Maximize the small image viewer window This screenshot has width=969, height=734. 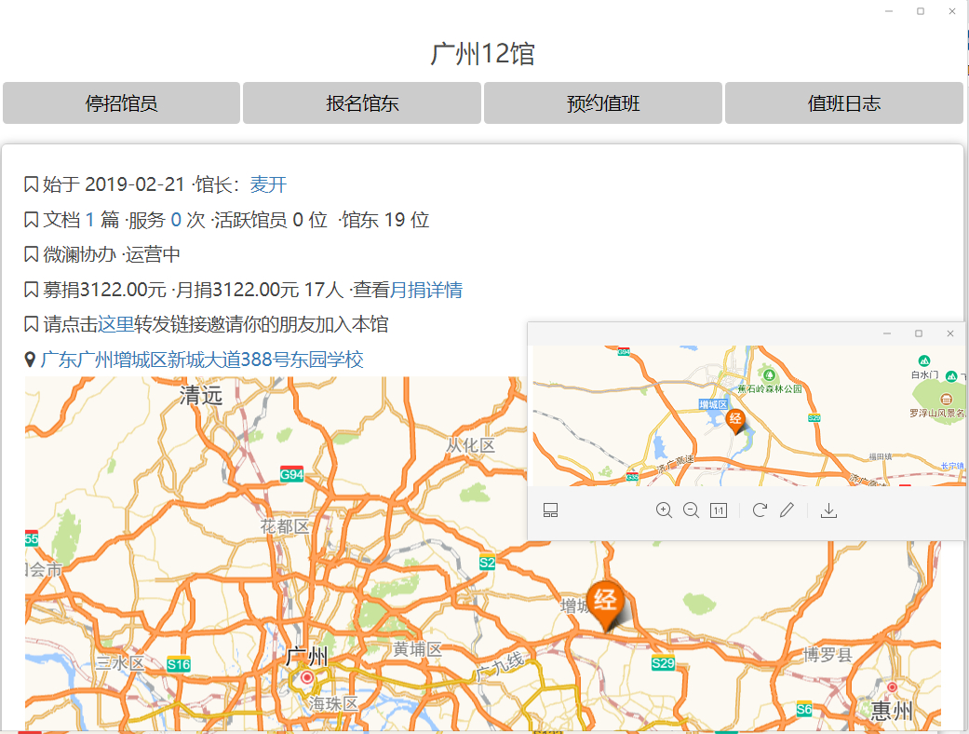tap(919, 333)
